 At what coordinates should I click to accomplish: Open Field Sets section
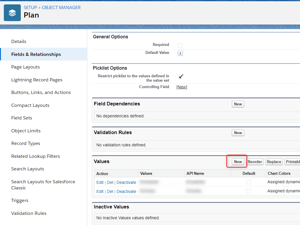click(22, 118)
